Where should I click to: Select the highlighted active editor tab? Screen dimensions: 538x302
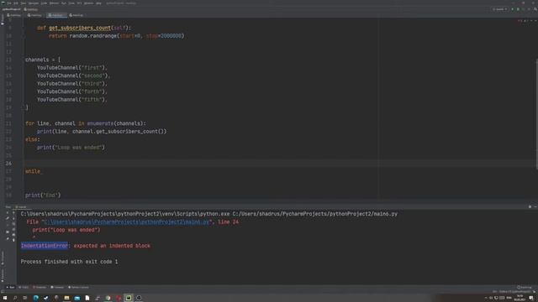pos(56,15)
